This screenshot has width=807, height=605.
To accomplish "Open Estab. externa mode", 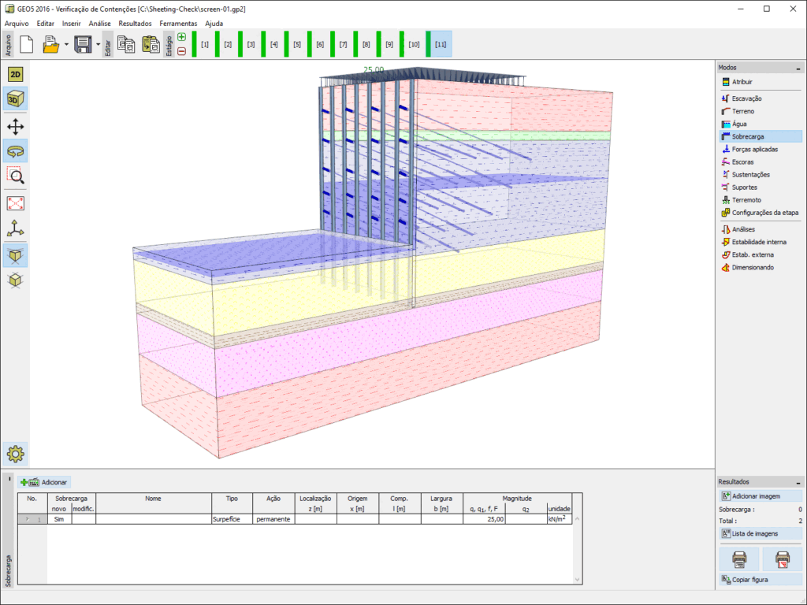I will pos(761,254).
